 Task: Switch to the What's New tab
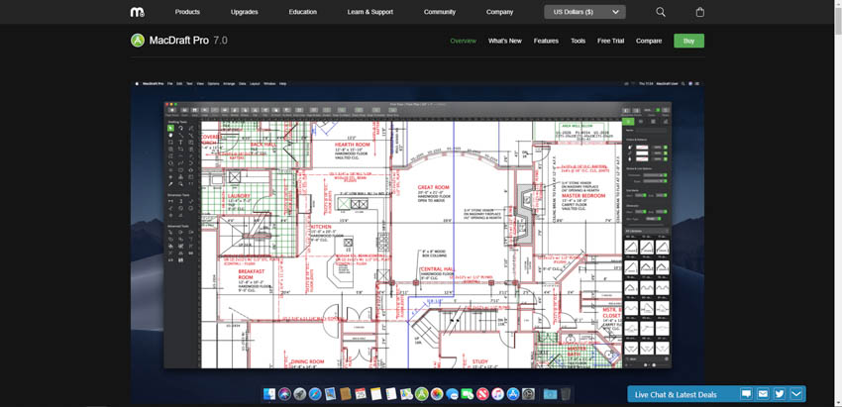click(504, 41)
